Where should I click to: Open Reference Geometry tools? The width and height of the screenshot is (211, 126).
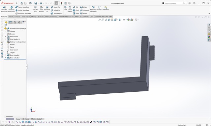tap(93, 9)
